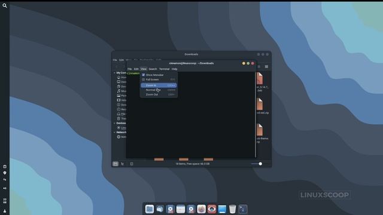
Task: Open the Home icon in Files sidebar
Action: point(118,77)
